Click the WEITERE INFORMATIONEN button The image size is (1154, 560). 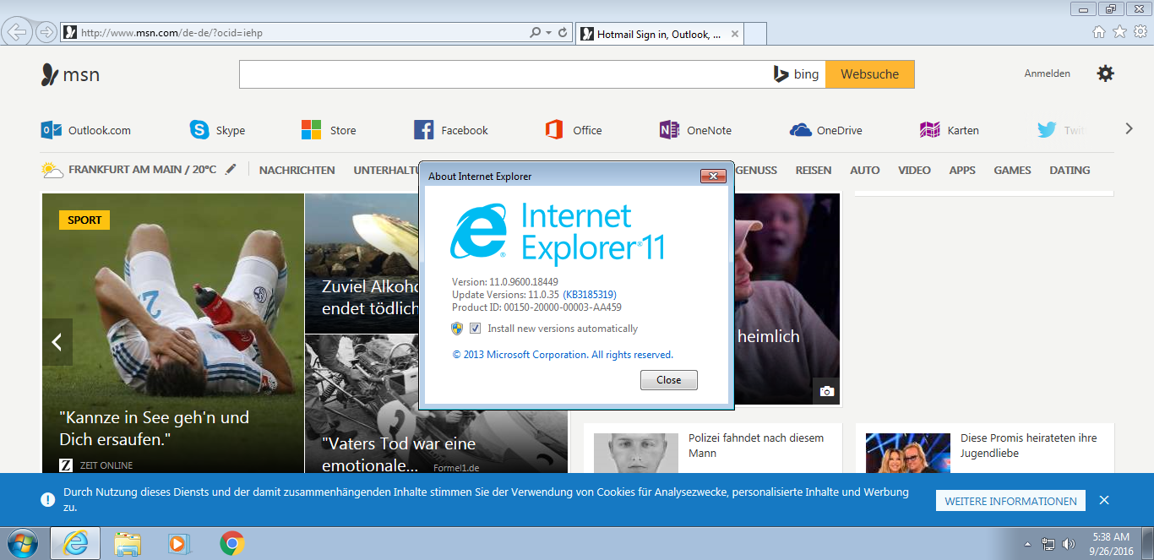coord(1011,501)
